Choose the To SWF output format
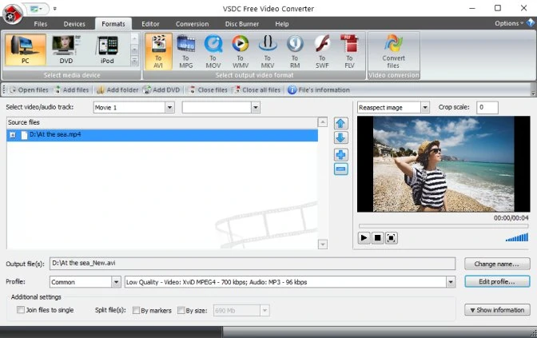 [322, 51]
